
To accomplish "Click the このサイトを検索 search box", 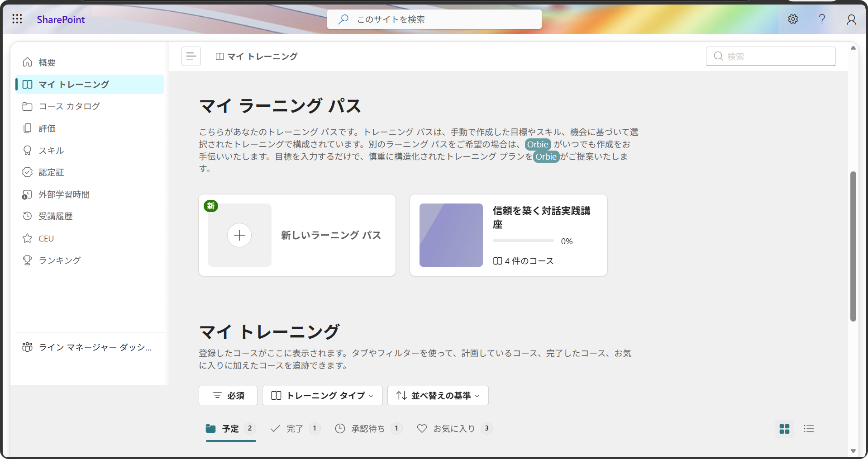I will [x=434, y=19].
